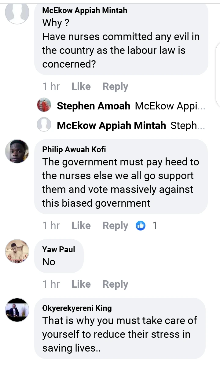
Task: Open the Stephen Amoah name link
Action: point(94,106)
